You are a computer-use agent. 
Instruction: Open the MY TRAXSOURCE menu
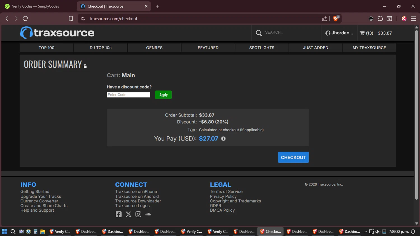[369, 48]
